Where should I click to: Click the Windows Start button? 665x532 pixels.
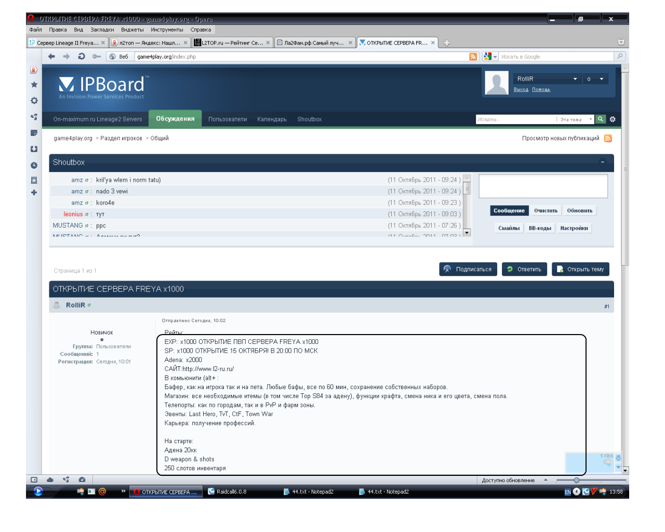coord(38,491)
